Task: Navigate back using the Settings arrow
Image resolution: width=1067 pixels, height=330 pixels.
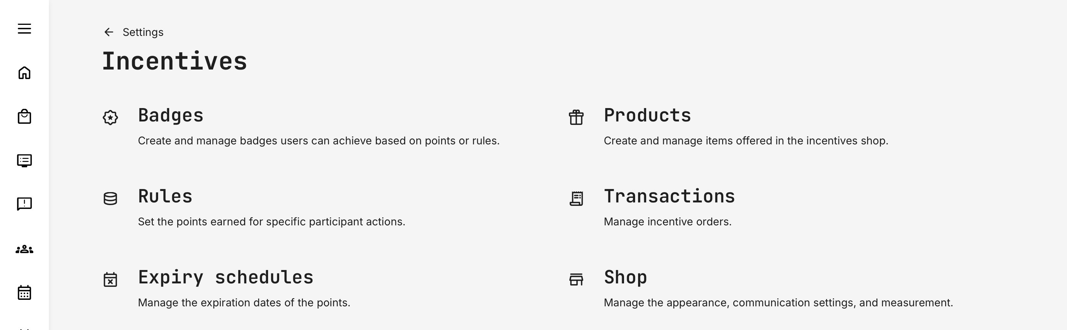Action: click(x=109, y=32)
